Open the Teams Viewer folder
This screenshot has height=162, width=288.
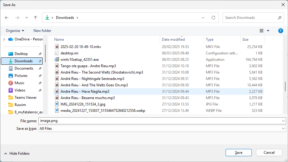click(x=26, y=98)
